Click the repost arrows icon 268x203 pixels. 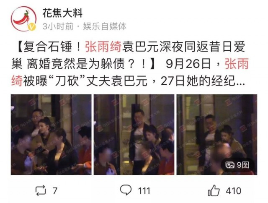click(41, 190)
